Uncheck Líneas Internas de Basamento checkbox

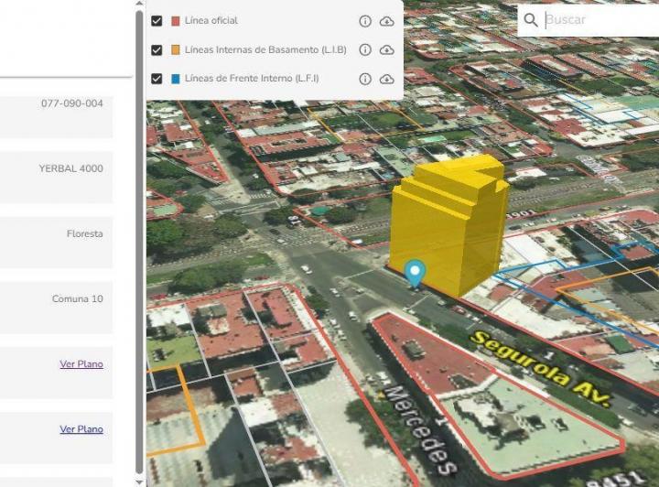point(157,50)
